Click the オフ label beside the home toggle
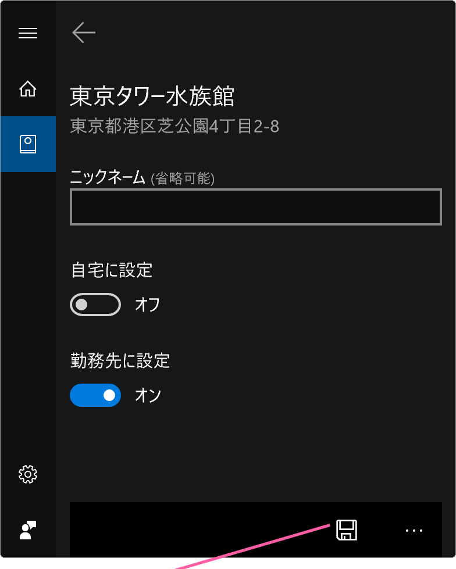This screenshot has height=569, width=456. (x=147, y=305)
